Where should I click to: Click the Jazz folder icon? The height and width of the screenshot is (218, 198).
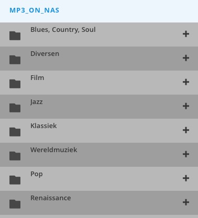coord(15,108)
